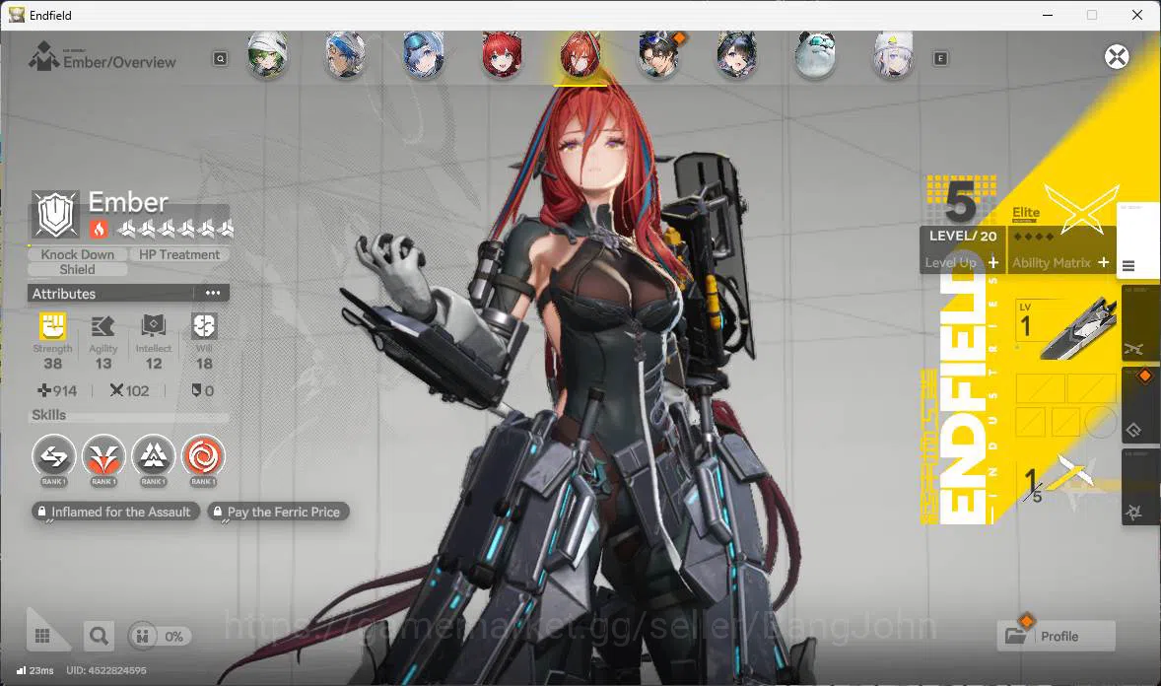Click the upper-right empty equipment slot
Viewport: 1161px width, 686px height.
[x=1091, y=388]
